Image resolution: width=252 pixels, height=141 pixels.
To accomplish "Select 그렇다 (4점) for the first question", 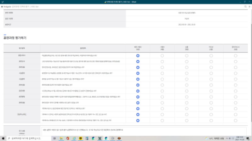I will pos(162,55).
